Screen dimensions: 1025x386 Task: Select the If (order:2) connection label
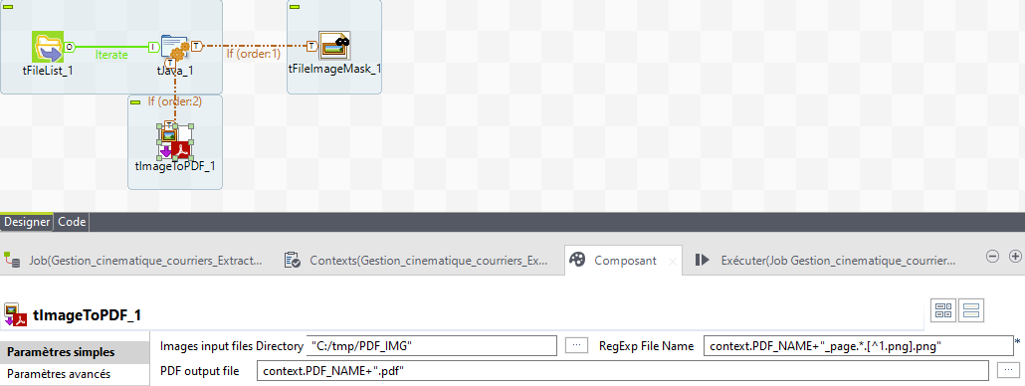tap(174, 101)
